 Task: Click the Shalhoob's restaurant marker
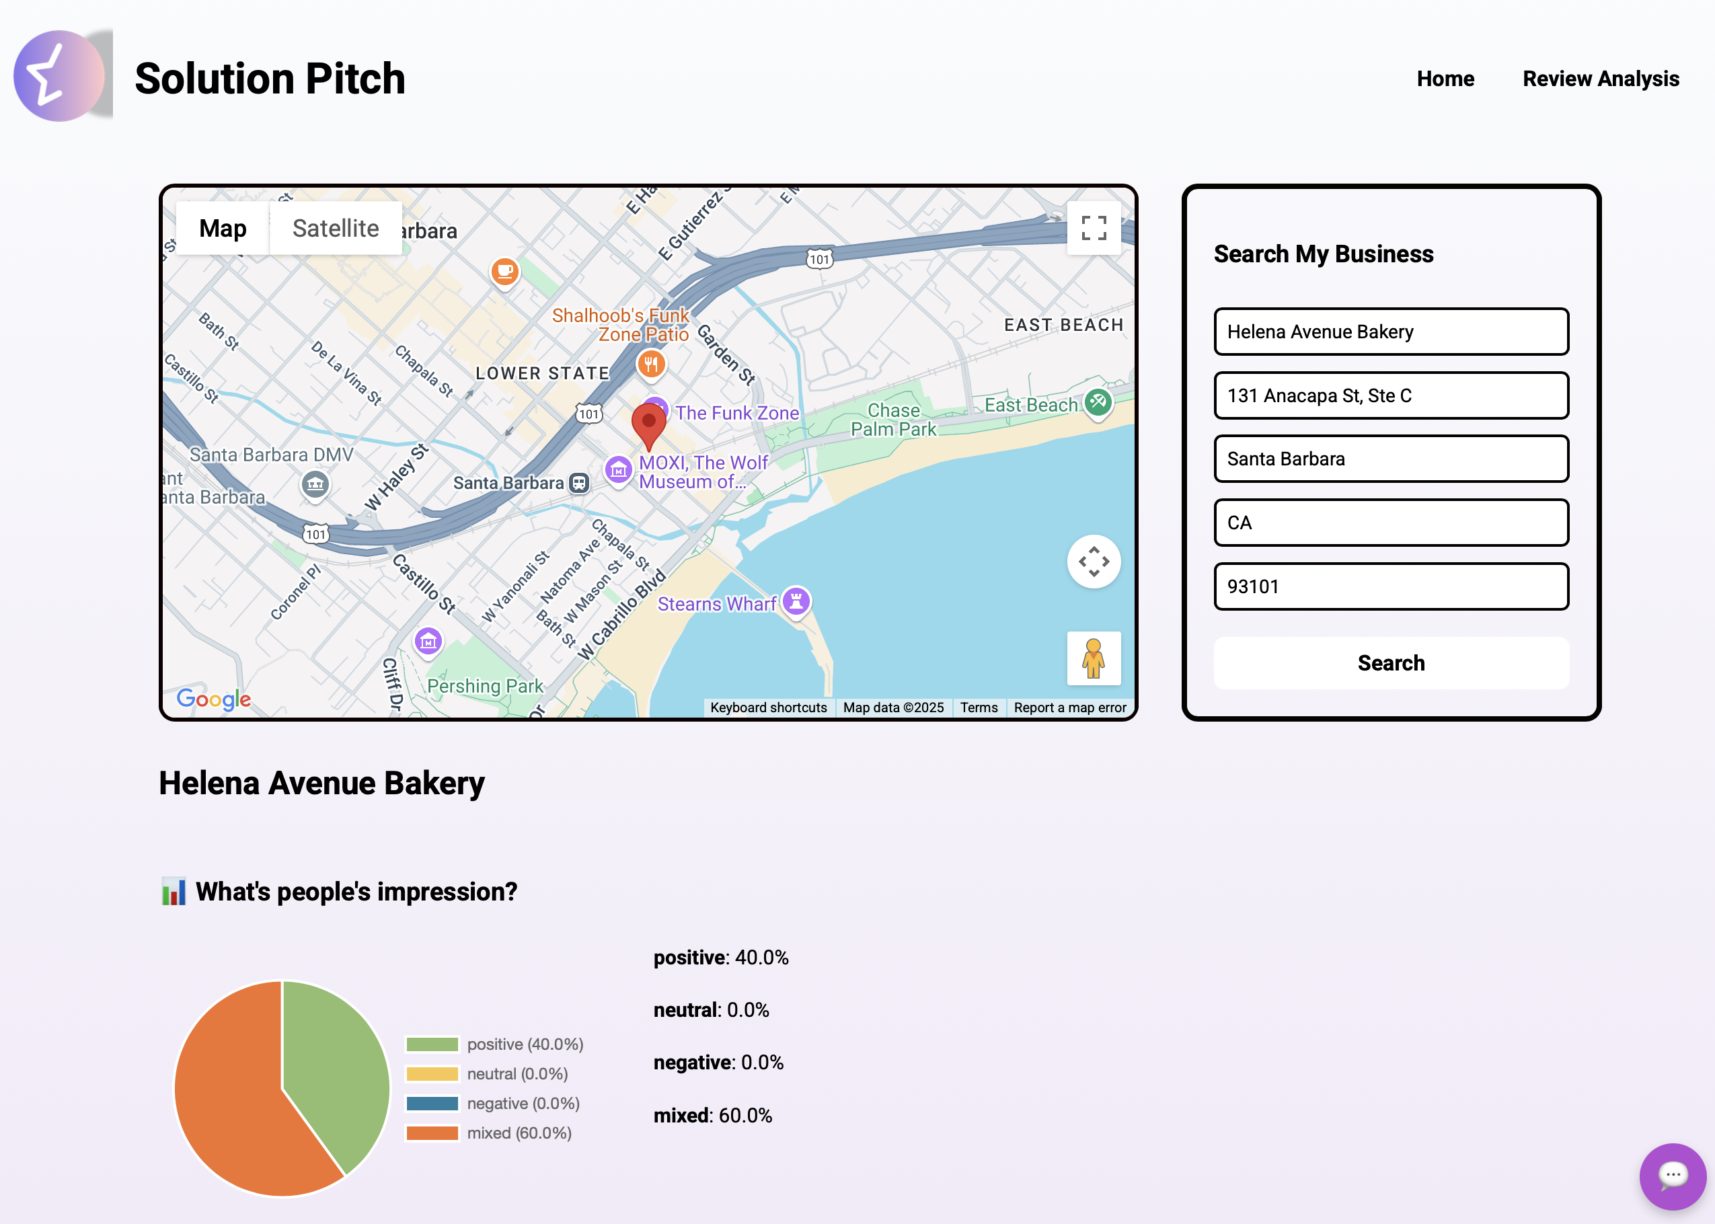pos(650,365)
